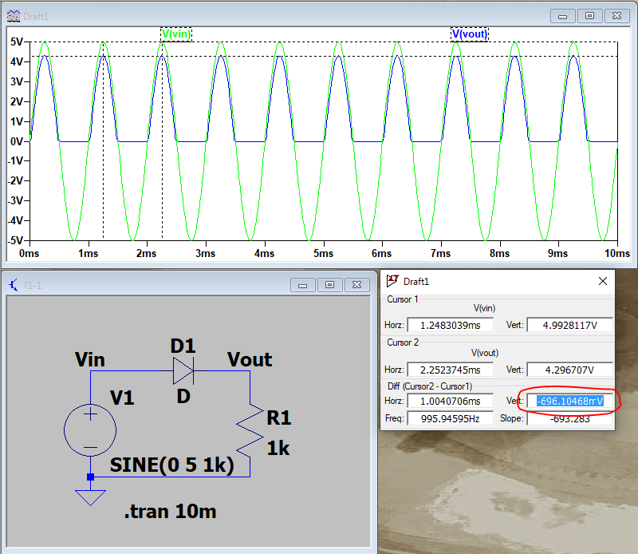This screenshot has width=638, height=554.
Task: Click the LTspice icon in cursor dialog
Action: click(x=392, y=281)
